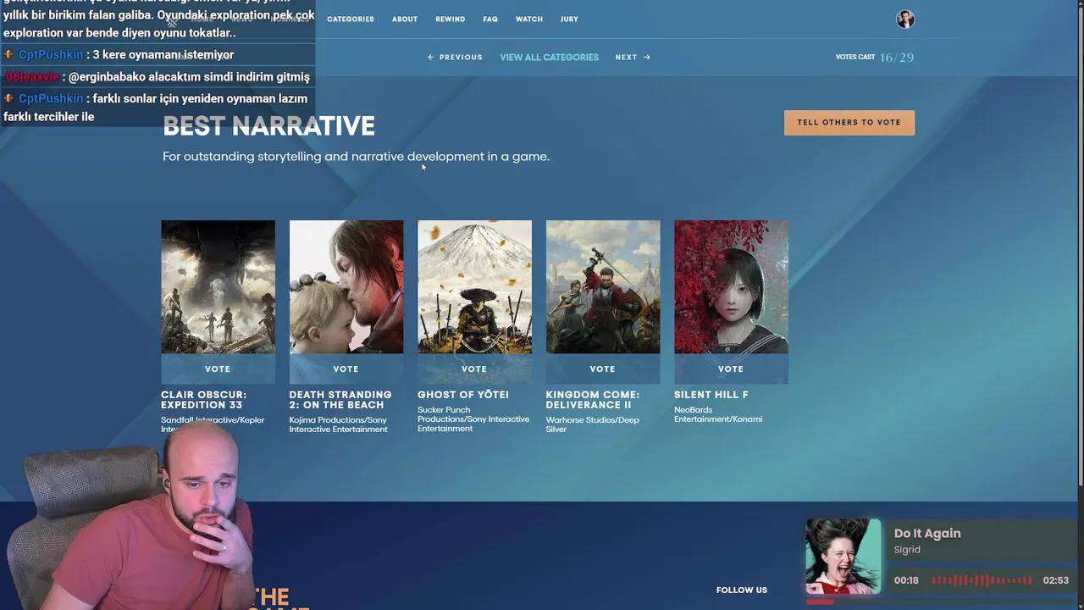Click the Death Stranding 2: On The Beach title

pyautogui.click(x=340, y=400)
